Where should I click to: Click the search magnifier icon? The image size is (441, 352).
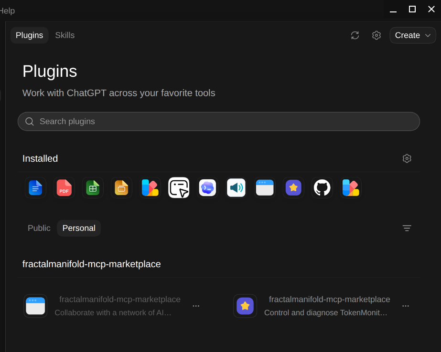point(30,122)
